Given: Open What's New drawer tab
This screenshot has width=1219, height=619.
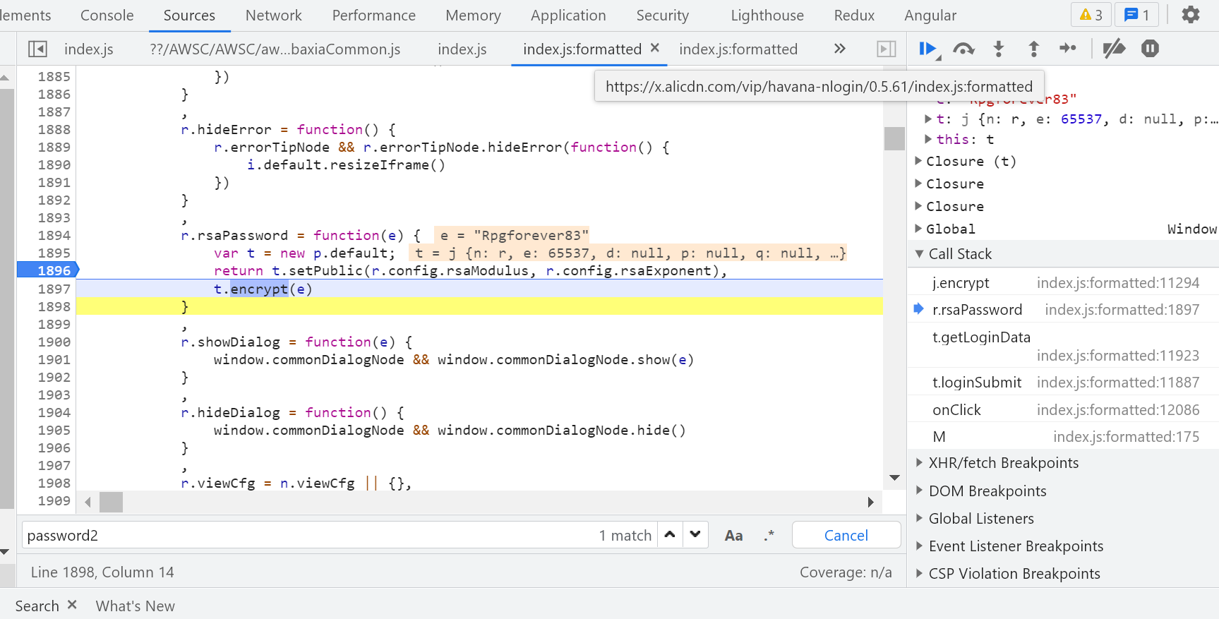Looking at the screenshot, I should 135,606.
